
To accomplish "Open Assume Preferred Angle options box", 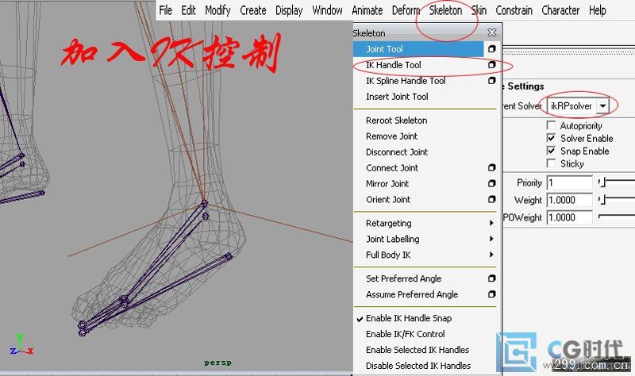I will click(491, 294).
